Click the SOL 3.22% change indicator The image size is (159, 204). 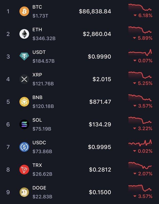click(143, 129)
